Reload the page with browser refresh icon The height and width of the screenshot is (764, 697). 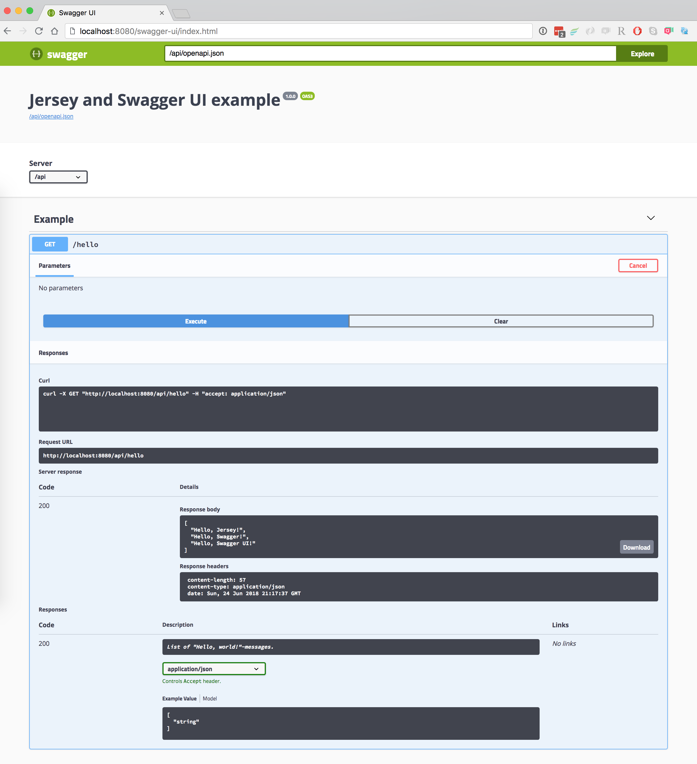pyautogui.click(x=39, y=31)
